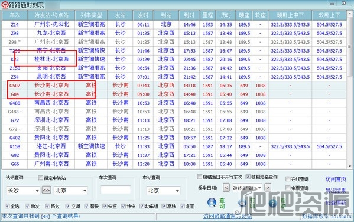Click the app logo in title bar
The height and width of the screenshot is (222, 354).
(5, 5)
